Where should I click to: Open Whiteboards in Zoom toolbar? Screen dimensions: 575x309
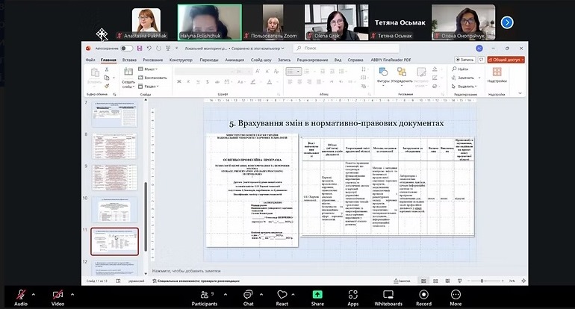click(388, 295)
